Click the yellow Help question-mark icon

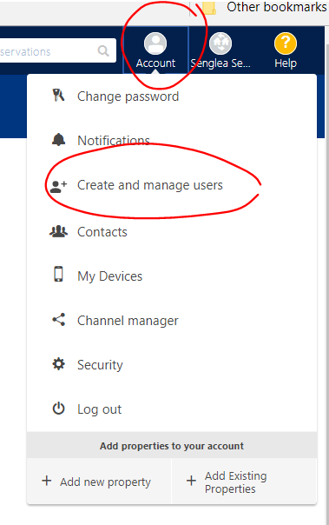click(286, 43)
